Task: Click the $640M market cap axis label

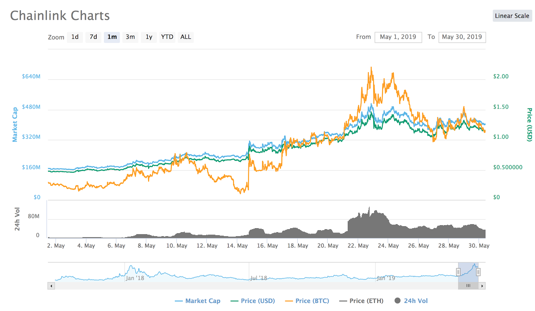Action: click(x=31, y=76)
